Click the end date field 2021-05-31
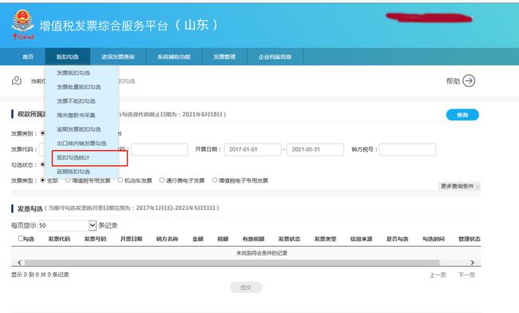Screen dimensions: 519x313 coord(315,149)
